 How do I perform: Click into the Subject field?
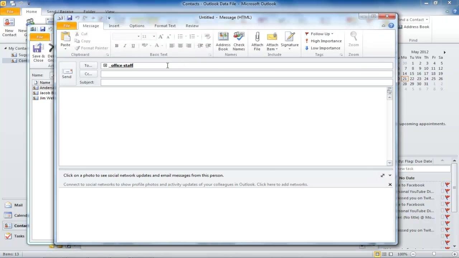coord(247,82)
